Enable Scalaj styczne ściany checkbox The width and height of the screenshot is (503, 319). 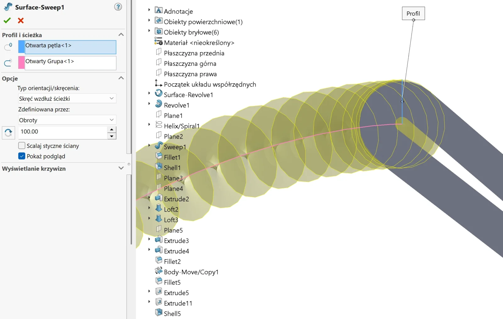(22, 146)
